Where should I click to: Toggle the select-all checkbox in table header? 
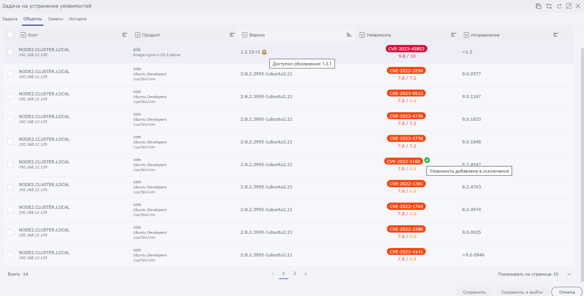[x=10, y=35]
